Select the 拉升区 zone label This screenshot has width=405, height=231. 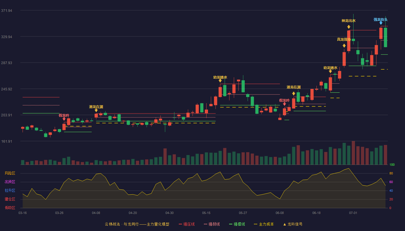10,191
